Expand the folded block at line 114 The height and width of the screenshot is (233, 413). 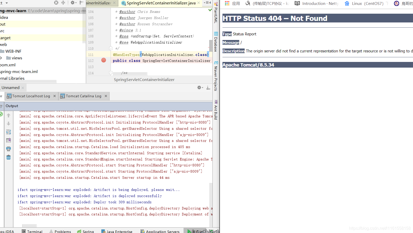(x=111, y=73)
